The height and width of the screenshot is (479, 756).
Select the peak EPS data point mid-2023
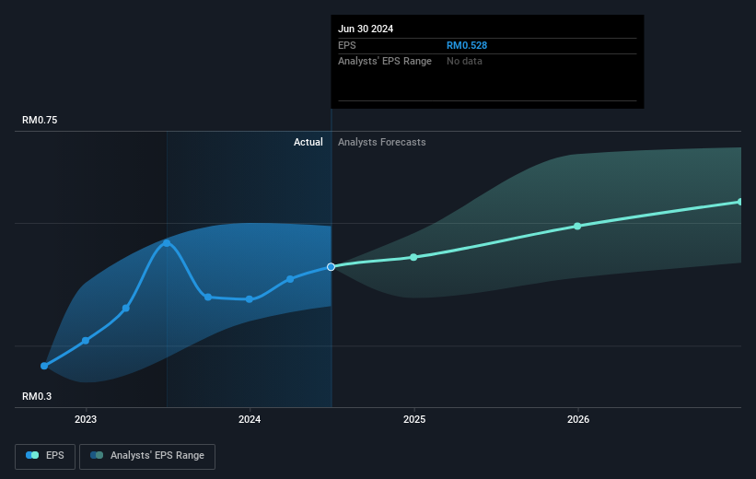click(x=167, y=243)
